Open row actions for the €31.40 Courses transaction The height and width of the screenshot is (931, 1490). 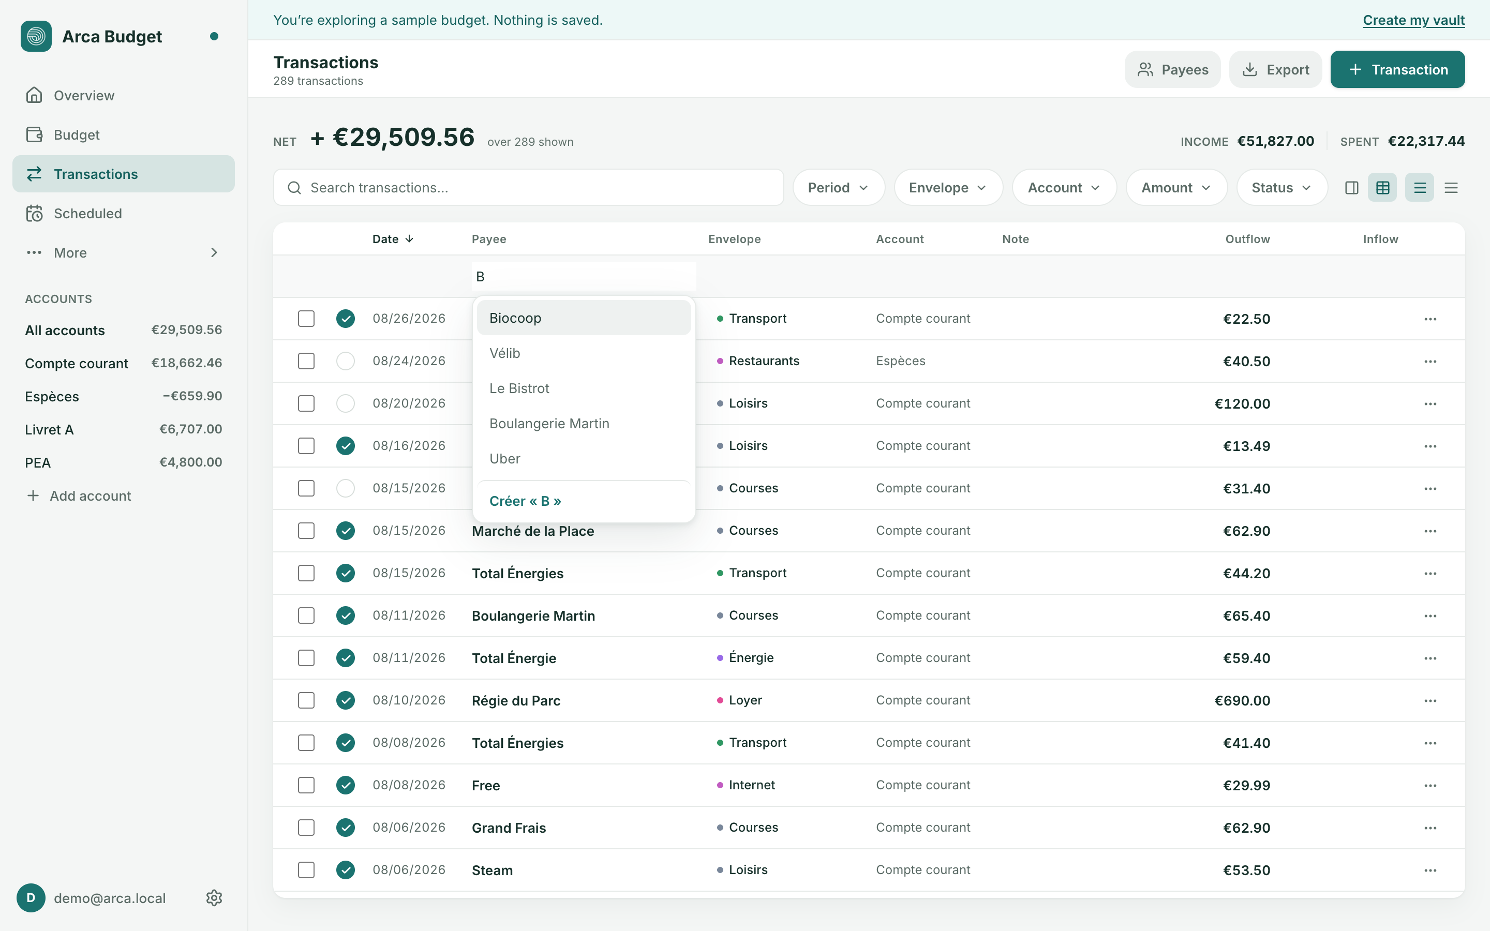point(1431,489)
